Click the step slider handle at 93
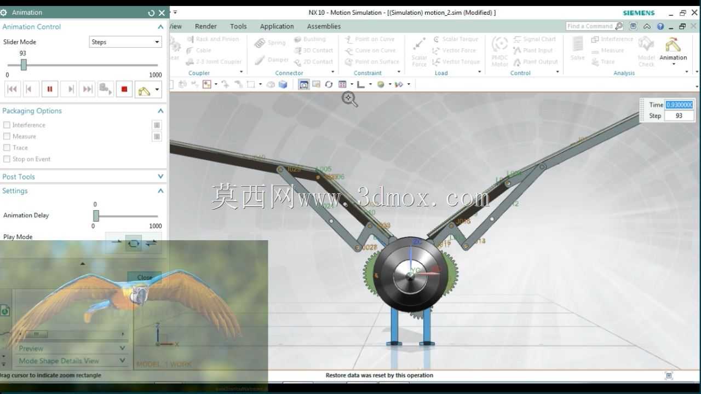Image resolution: width=701 pixels, height=394 pixels. click(x=24, y=65)
